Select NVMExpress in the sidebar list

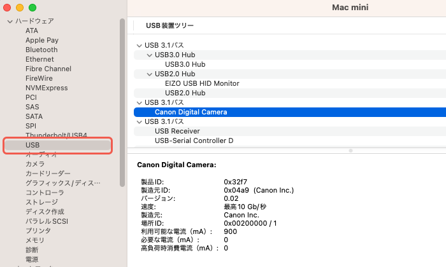coord(47,88)
